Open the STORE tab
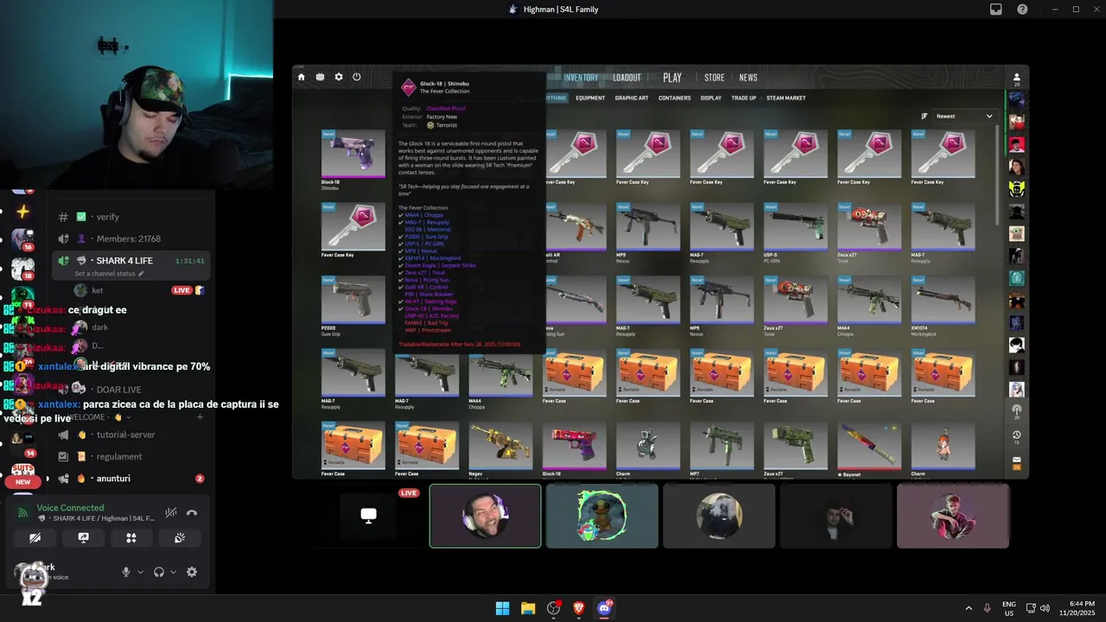Screen dimensions: 1106x622 point(715,78)
